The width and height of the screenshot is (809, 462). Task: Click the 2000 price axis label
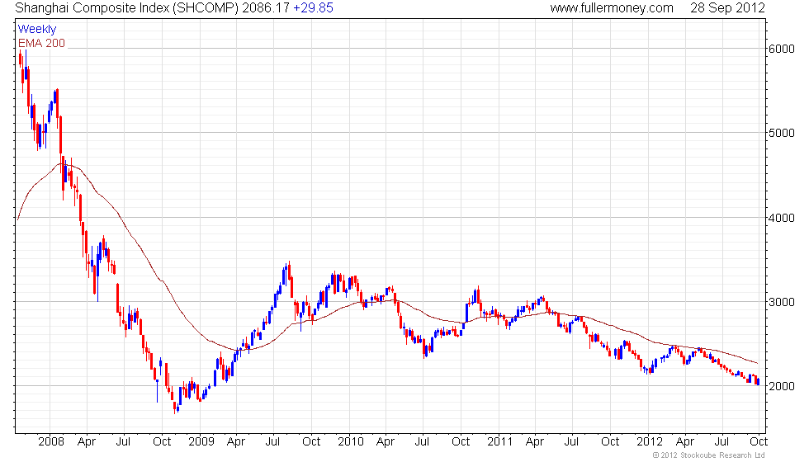point(782,386)
